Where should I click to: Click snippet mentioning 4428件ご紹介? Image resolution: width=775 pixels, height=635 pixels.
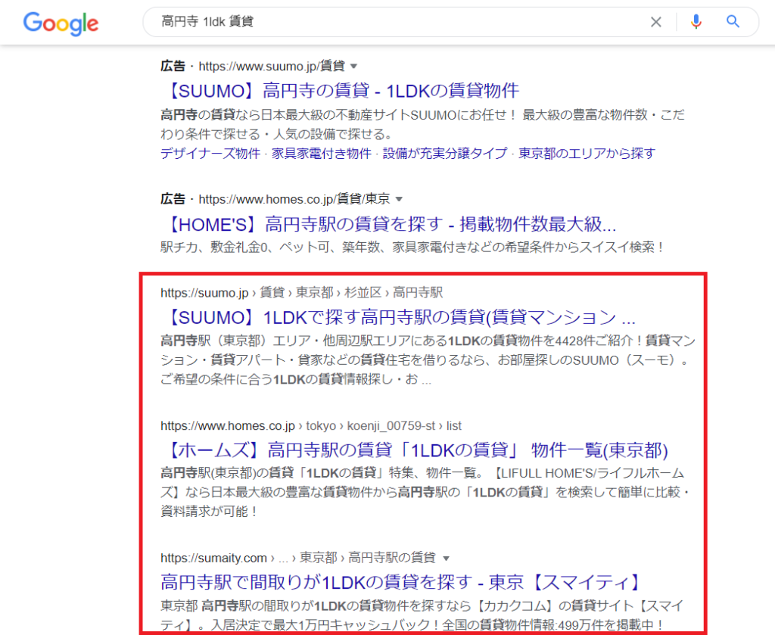click(428, 360)
